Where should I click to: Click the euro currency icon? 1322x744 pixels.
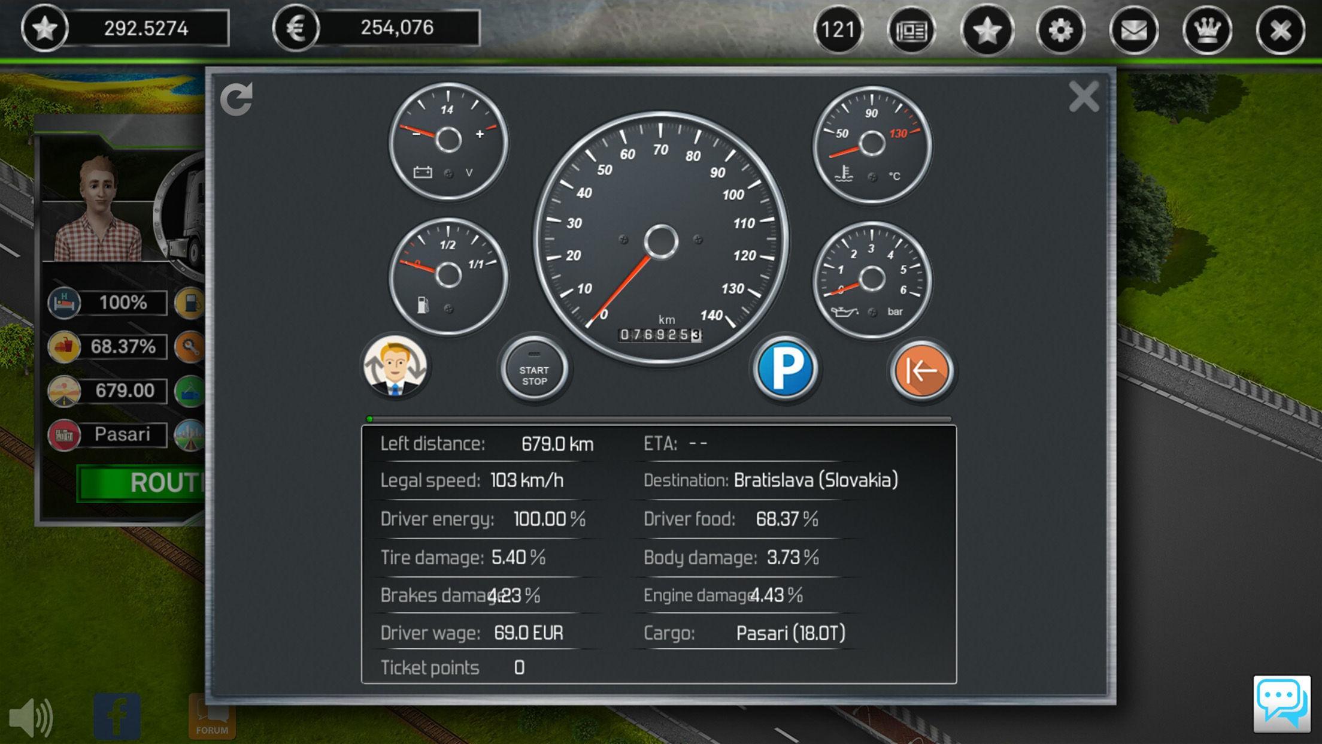tap(296, 28)
